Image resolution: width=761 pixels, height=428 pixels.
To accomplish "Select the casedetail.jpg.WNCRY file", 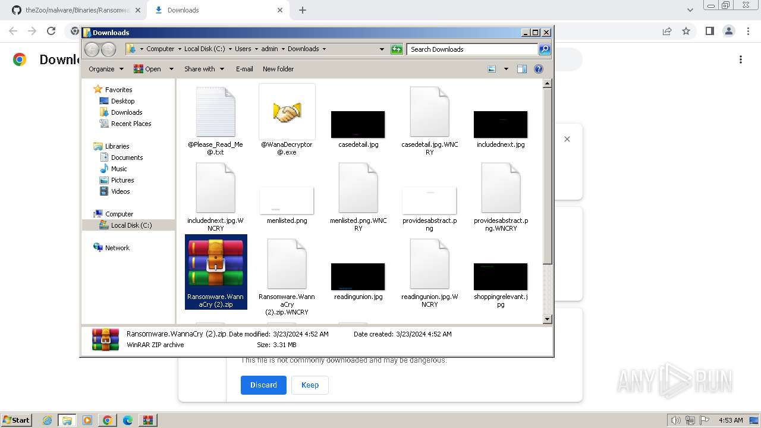I will (x=429, y=112).
